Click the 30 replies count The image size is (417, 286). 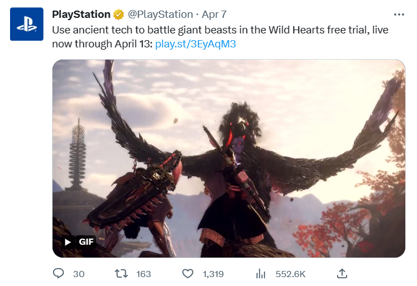point(79,274)
